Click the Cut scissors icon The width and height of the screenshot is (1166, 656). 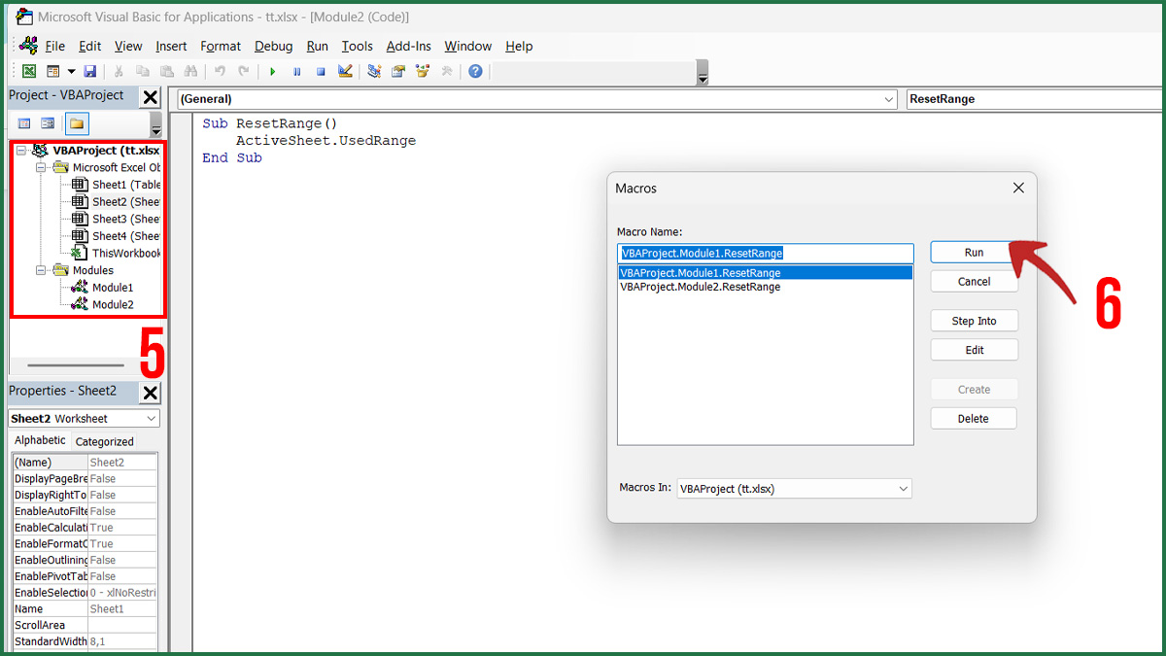pos(119,71)
